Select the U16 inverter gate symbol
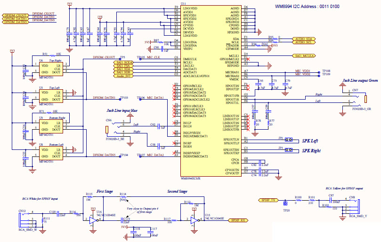 coord(94,220)
